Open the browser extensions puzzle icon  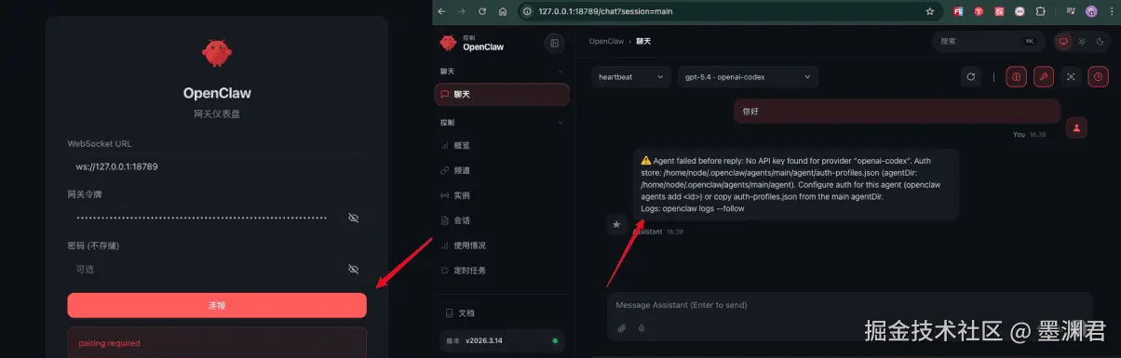tap(1040, 11)
